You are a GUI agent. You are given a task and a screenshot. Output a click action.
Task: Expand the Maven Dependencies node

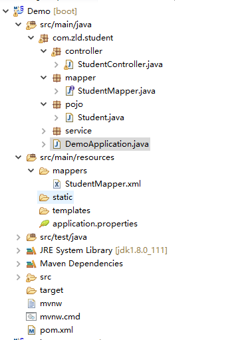click(x=19, y=264)
